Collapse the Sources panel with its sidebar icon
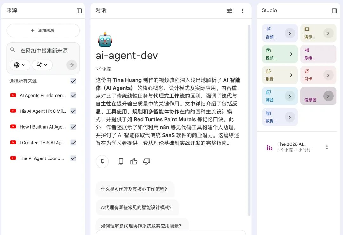Viewport: 343px width, 235px height. (79, 11)
